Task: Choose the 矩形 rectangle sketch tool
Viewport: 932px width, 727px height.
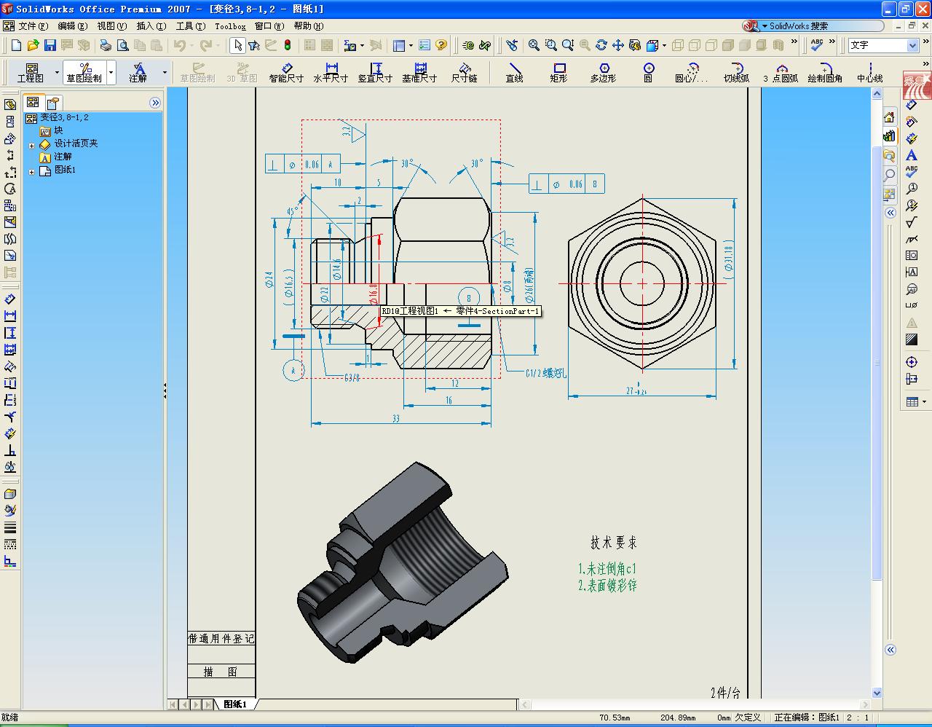Action: tap(559, 72)
